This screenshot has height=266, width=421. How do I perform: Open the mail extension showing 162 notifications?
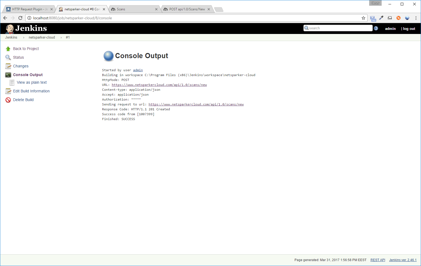click(x=372, y=18)
